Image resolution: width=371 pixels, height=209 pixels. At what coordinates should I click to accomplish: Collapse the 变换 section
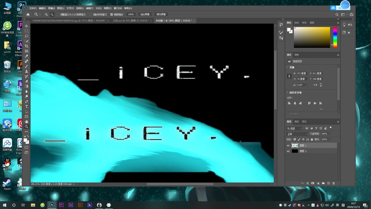coord(288,67)
